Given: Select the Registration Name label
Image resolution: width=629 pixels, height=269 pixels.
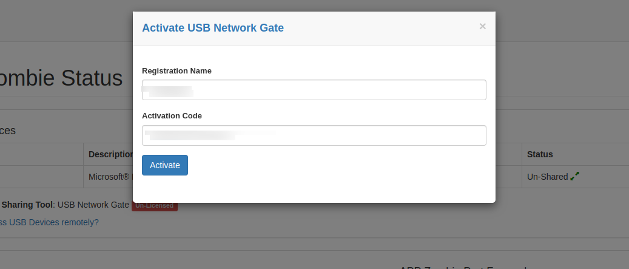Looking at the screenshot, I should click(x=177, y=70).
